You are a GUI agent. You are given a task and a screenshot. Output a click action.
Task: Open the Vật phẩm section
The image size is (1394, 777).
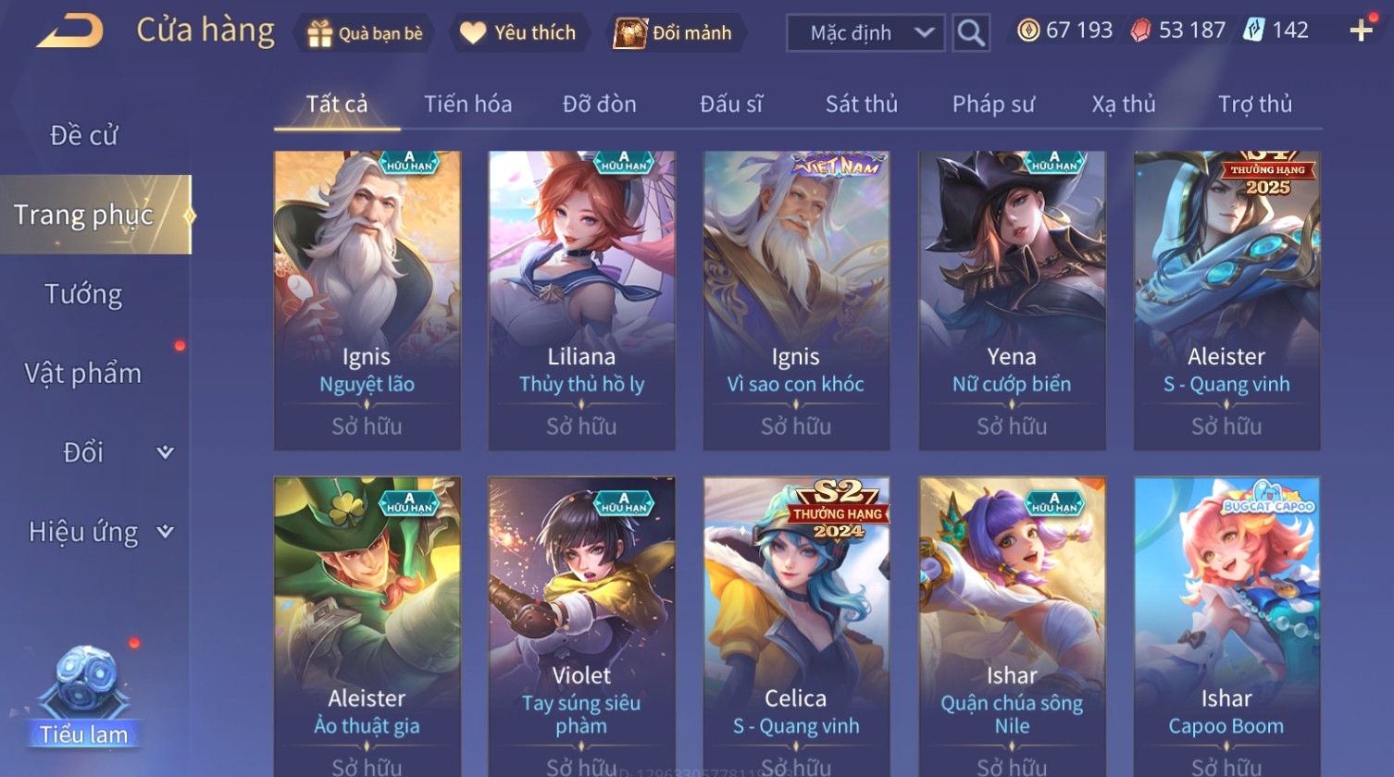point(83,374)
